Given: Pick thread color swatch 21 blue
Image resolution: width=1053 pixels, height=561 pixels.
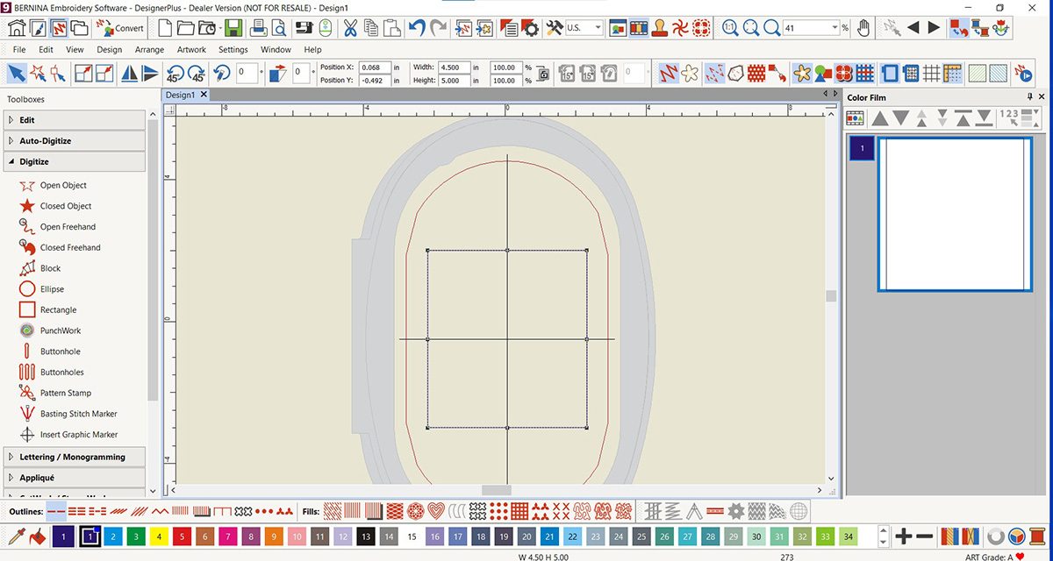Looking at the screenshot, I should coord(548,536).
